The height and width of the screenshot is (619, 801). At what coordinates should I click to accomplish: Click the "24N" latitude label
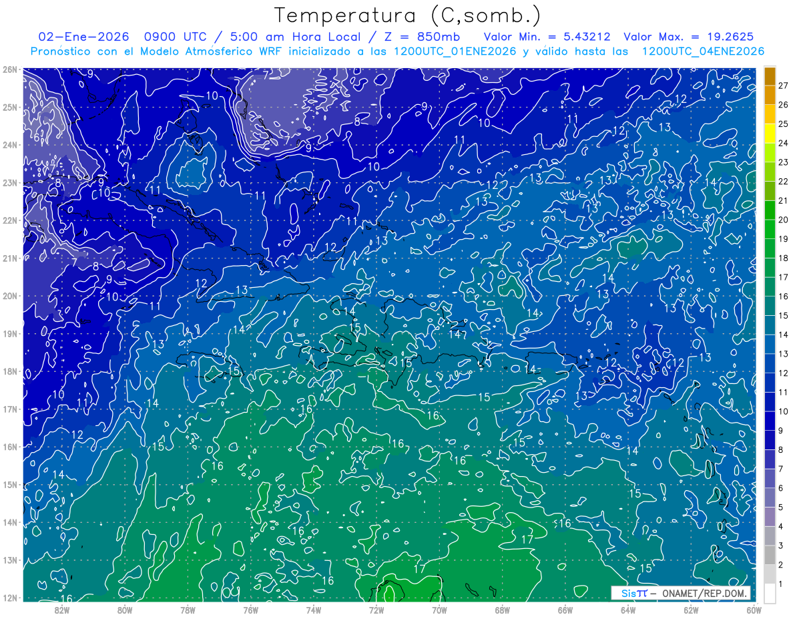point(9,145)
